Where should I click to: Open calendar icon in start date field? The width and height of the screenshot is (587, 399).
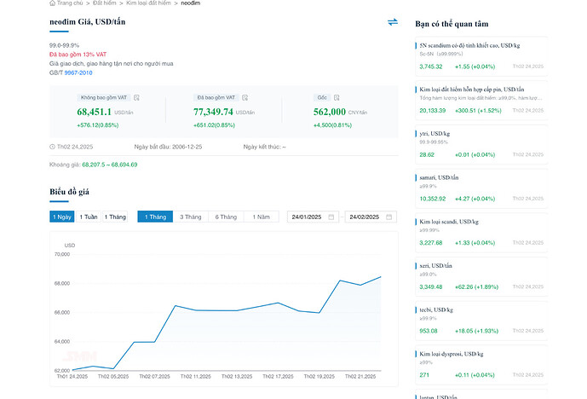[x=331, y=217]
